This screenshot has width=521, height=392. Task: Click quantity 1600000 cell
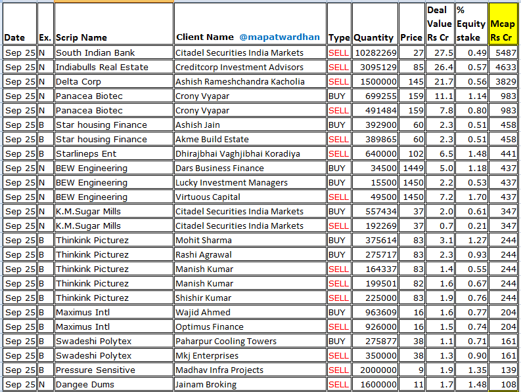374,384
